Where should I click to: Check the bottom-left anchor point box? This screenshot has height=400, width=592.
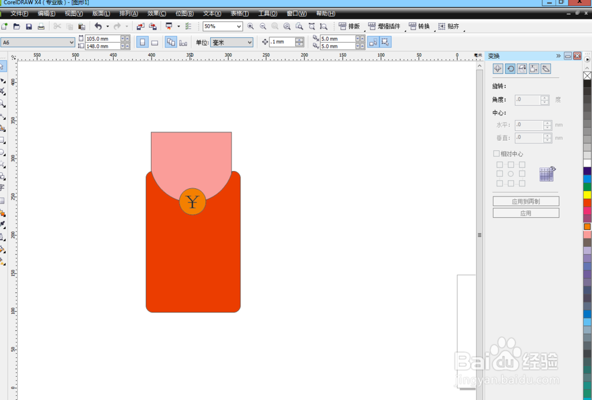coord(500,183)
